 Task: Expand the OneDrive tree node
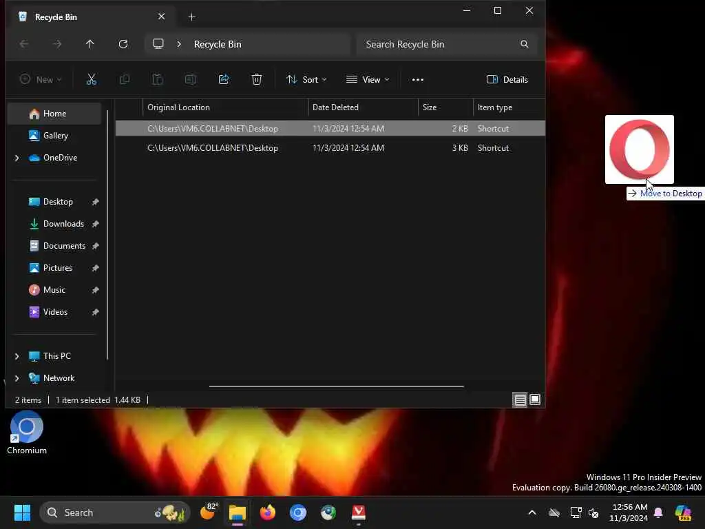17,158
